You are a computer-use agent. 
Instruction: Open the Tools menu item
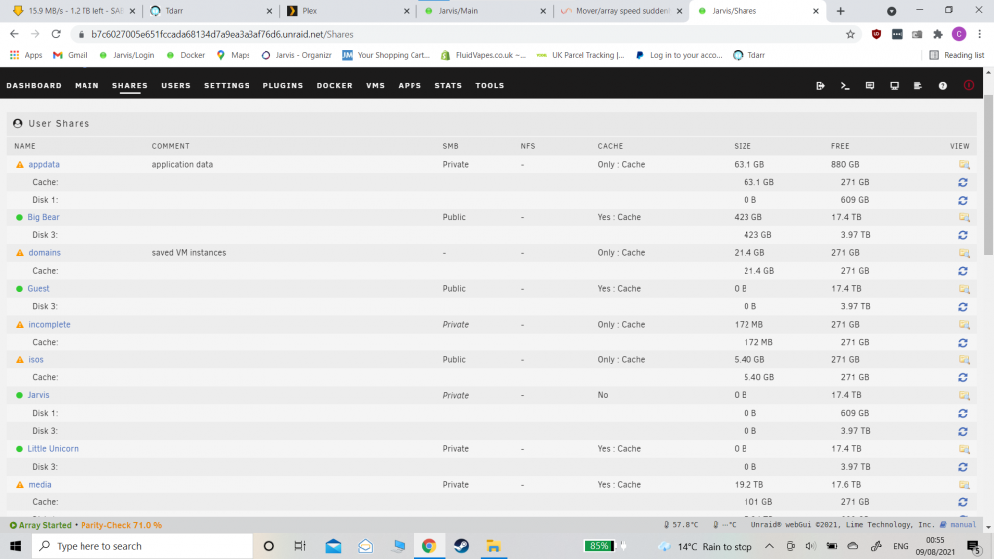490,86
